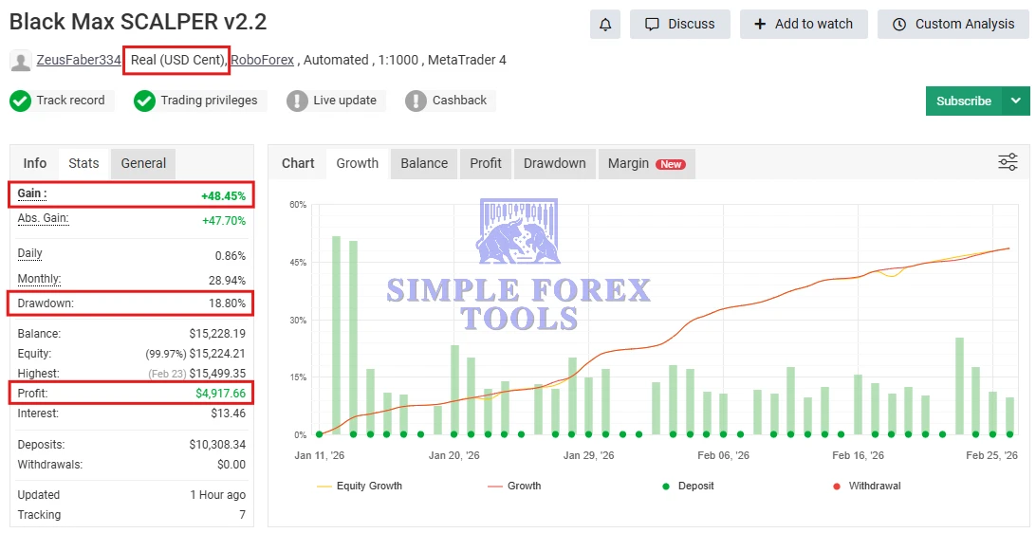Switch to the Margin chart tab
This screenshot has height=533, width=1036.
tap(646, 163)
